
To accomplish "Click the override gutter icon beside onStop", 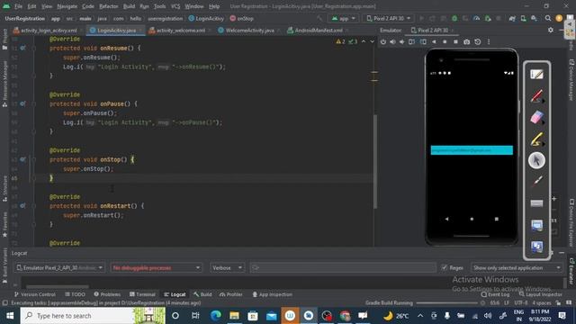I will tap(22, 159).
